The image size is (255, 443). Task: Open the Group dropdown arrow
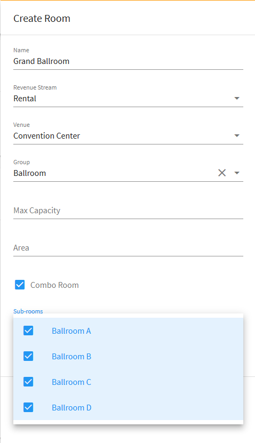[237, 173]
